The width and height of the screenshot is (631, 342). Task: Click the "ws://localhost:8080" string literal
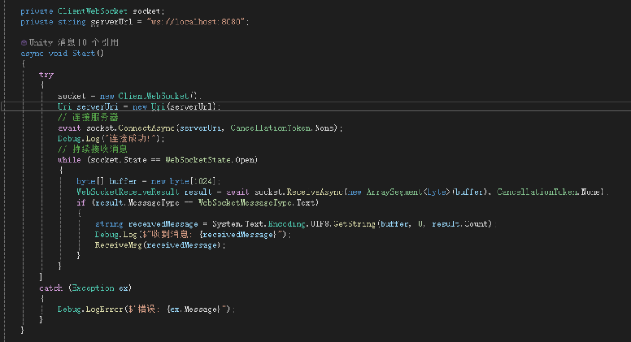pos(196,22)
